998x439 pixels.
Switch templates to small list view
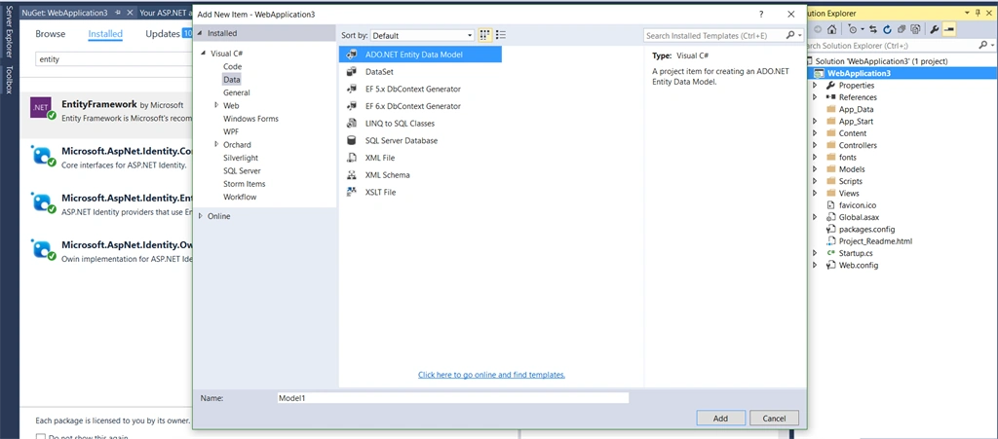pos(501,35)
